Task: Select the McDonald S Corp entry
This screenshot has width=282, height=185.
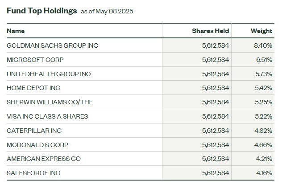Action: (x=37, y=144)
